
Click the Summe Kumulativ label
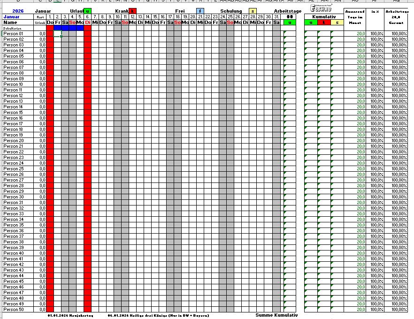tap(276, 315)
